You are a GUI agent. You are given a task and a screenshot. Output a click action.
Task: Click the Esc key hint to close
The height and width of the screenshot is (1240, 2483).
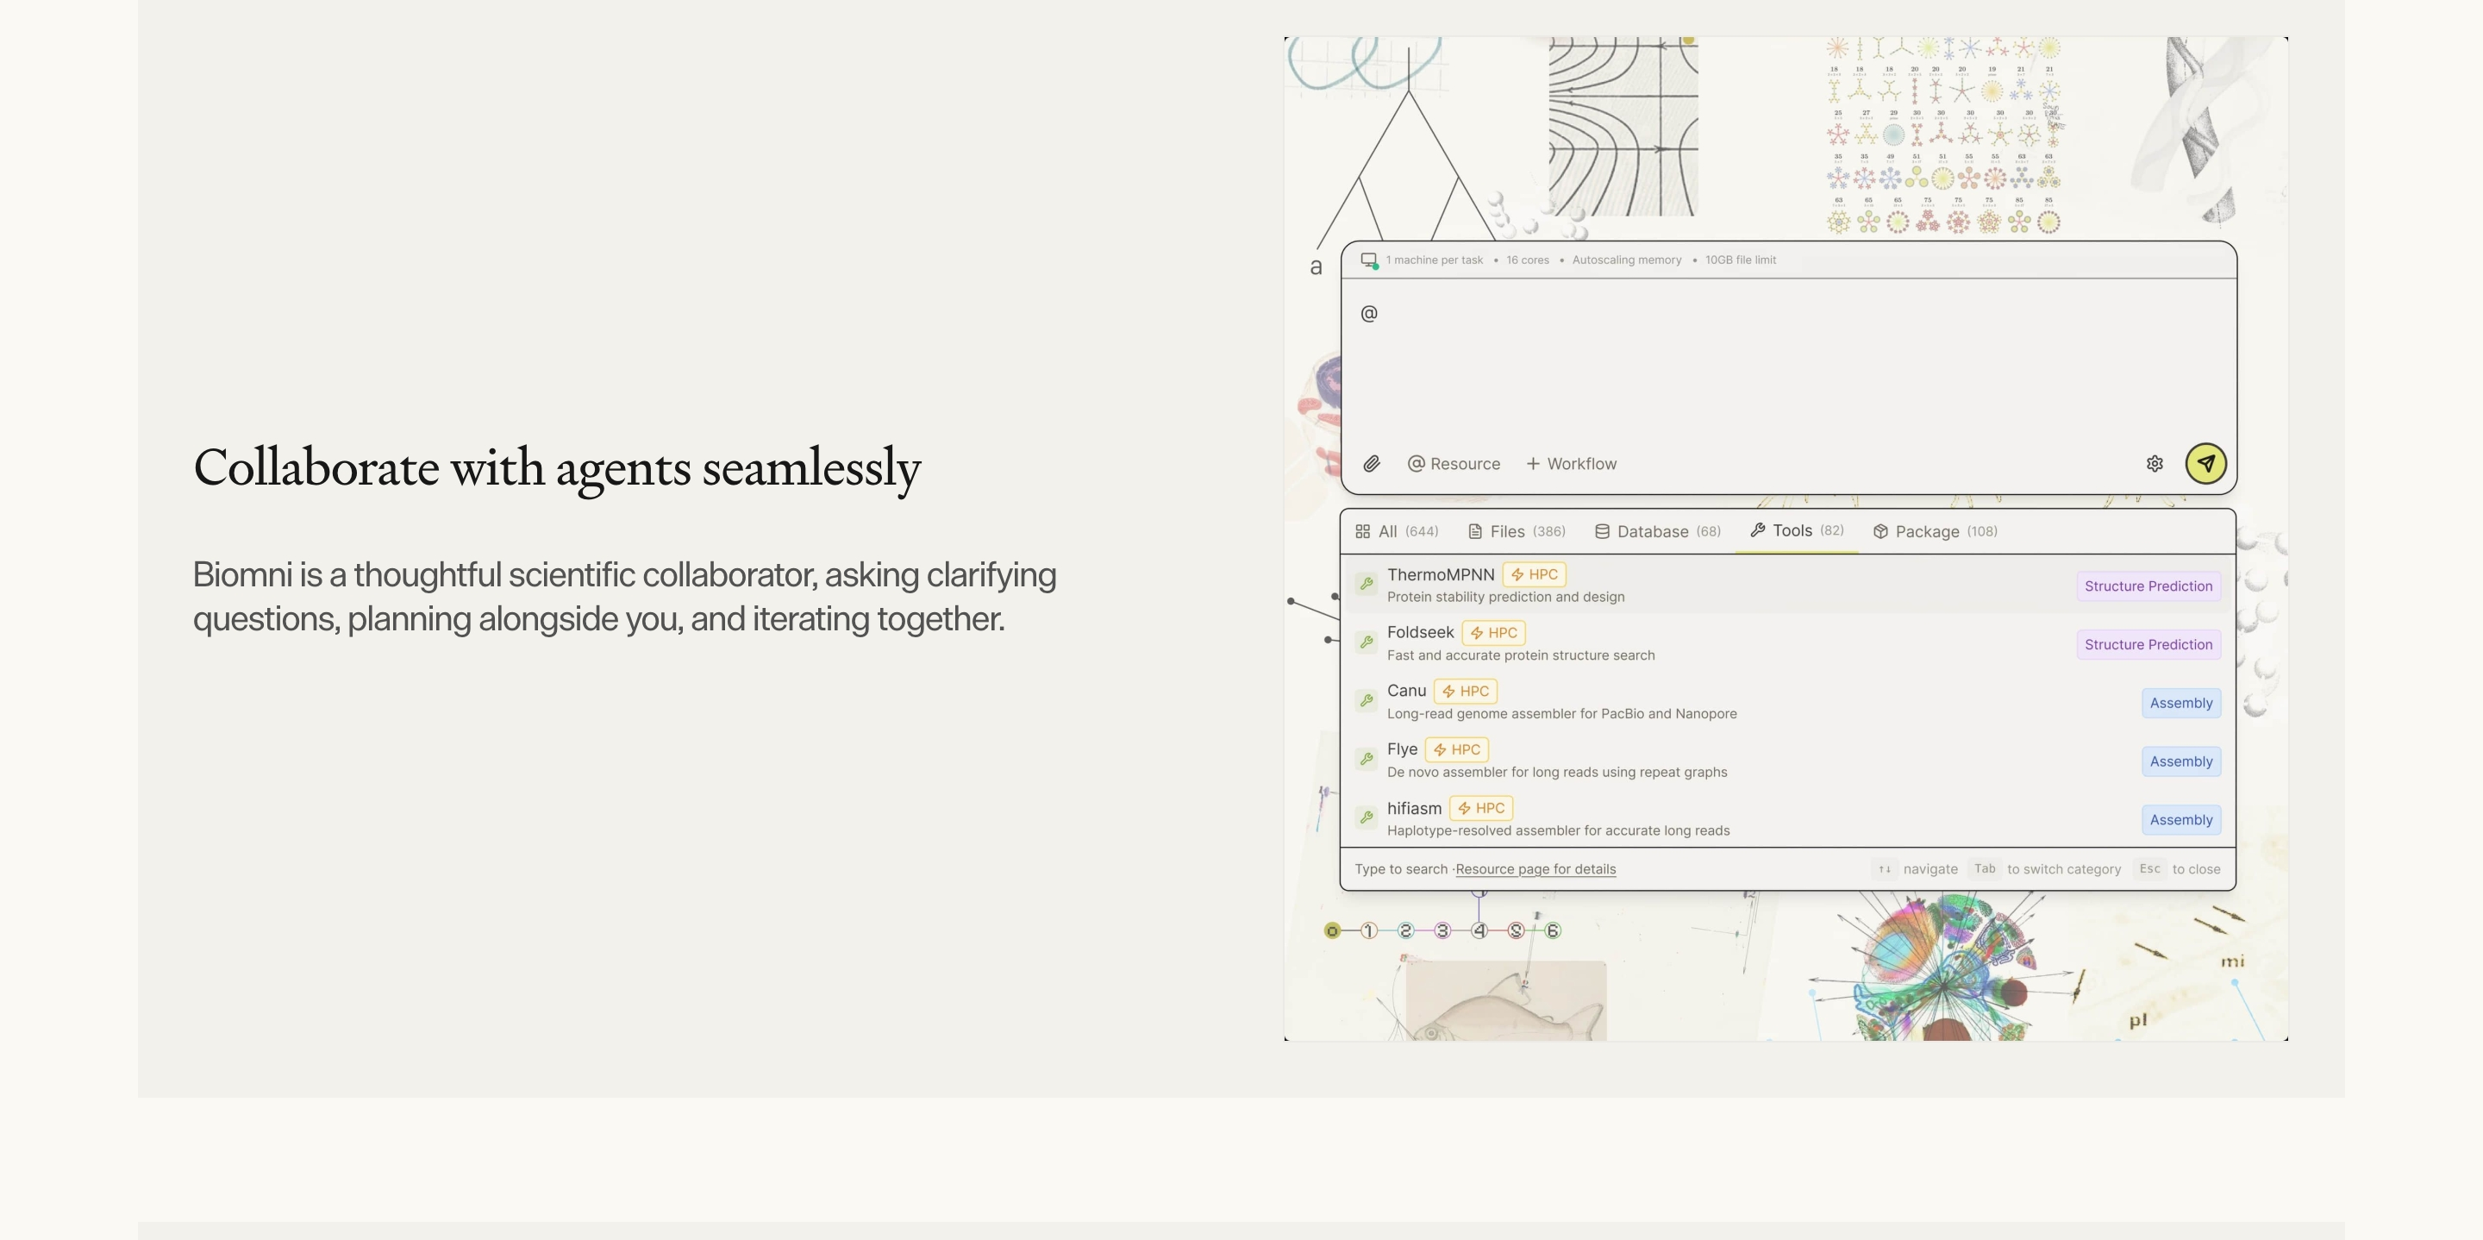2149,868
